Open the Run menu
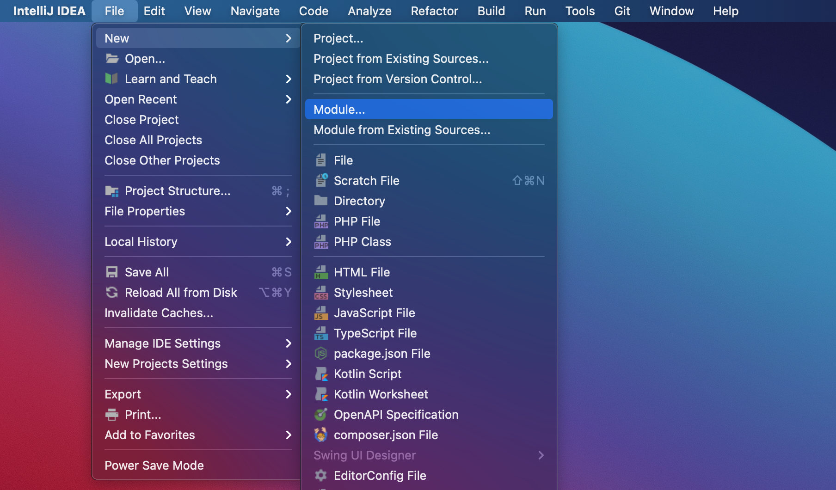836x490 pixels. tap(535, 11)
